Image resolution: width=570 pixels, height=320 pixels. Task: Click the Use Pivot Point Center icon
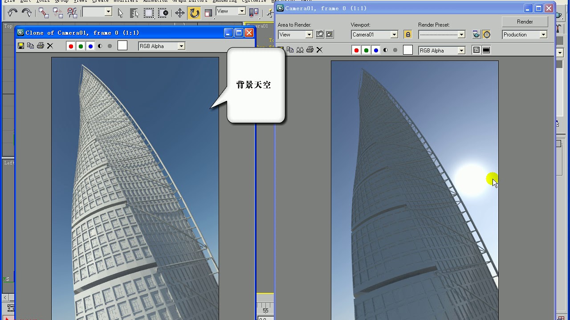coord(254,13)
